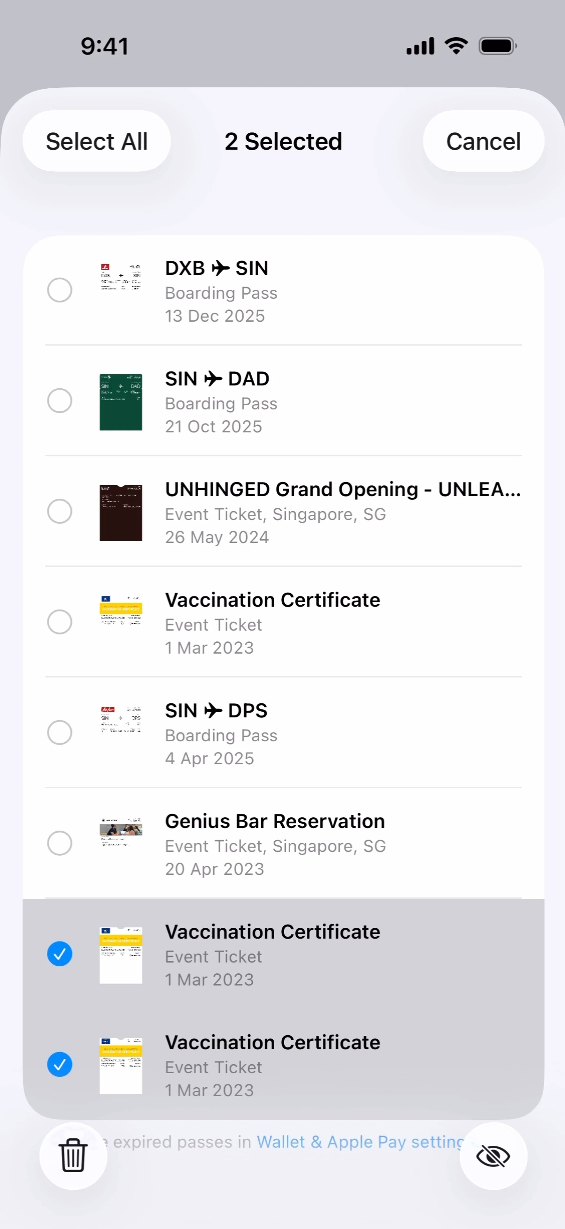Tap the DXB to SIN pass thumbnail
The height and width of the screenshot is (1229, 565).
[x=121, y=277]
